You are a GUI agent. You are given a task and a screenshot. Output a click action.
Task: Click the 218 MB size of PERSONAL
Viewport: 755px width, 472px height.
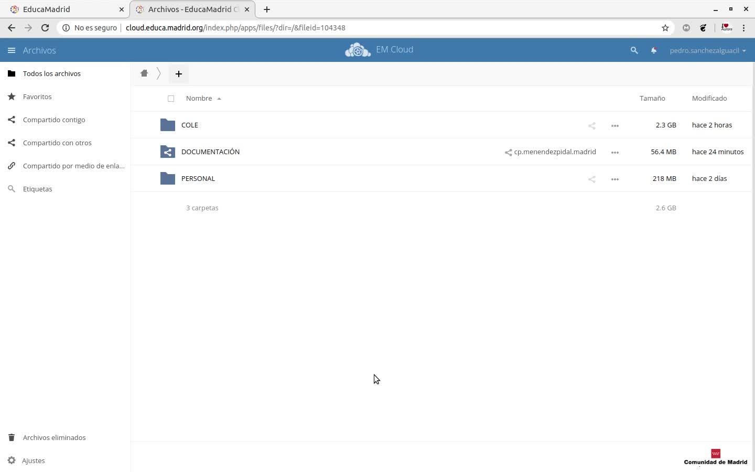(x=664, y=178)
